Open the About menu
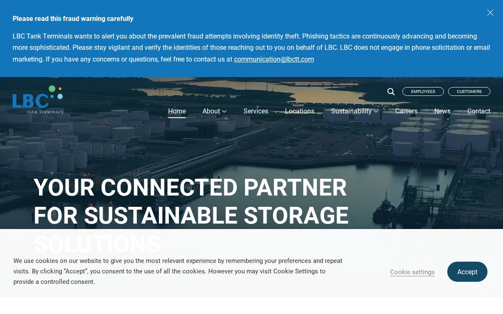The image size is (503, 314). (211, 111)
